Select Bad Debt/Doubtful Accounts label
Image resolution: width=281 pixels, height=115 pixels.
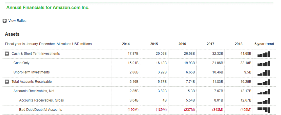click(x=40, y=110)
